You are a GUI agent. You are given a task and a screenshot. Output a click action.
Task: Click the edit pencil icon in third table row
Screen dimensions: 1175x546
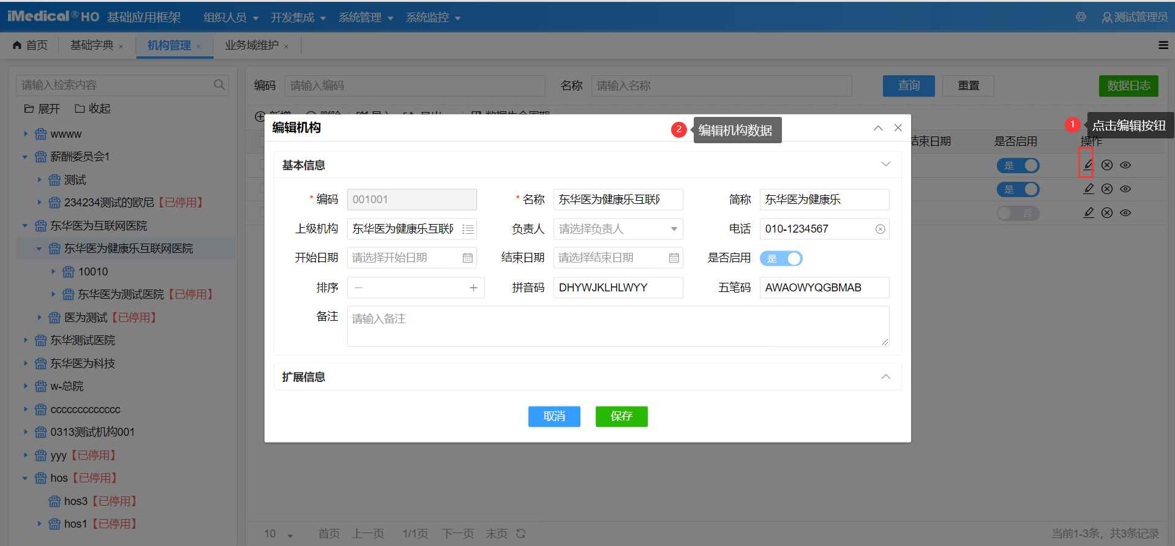[1088, 212]
